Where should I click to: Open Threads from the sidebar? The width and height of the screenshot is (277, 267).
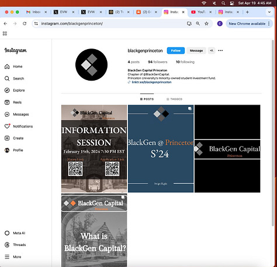point(15,245)
